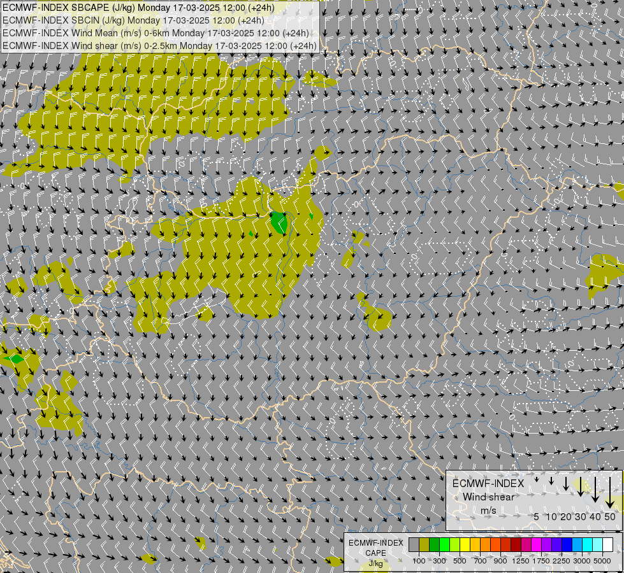Screen dimensions: 624x573
Task: Select the amber CAPE legend swatch
Action: point(475,545)
